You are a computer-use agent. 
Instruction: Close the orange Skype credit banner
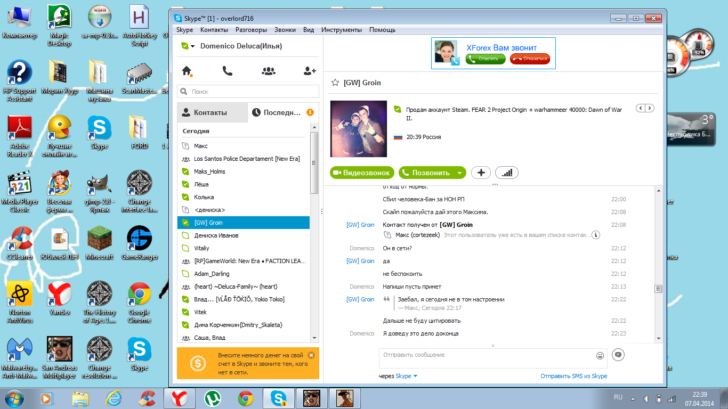pyautogui.click(x=311, y=355)
